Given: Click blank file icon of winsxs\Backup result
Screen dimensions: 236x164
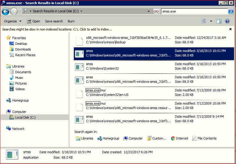Looking at the screenshot, I should click(x=79, y=41).
